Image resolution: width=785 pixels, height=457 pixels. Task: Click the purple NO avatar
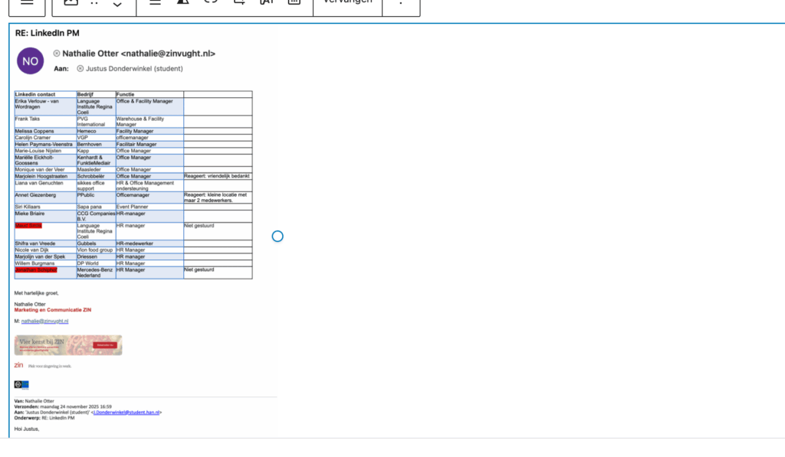[30, 61]
